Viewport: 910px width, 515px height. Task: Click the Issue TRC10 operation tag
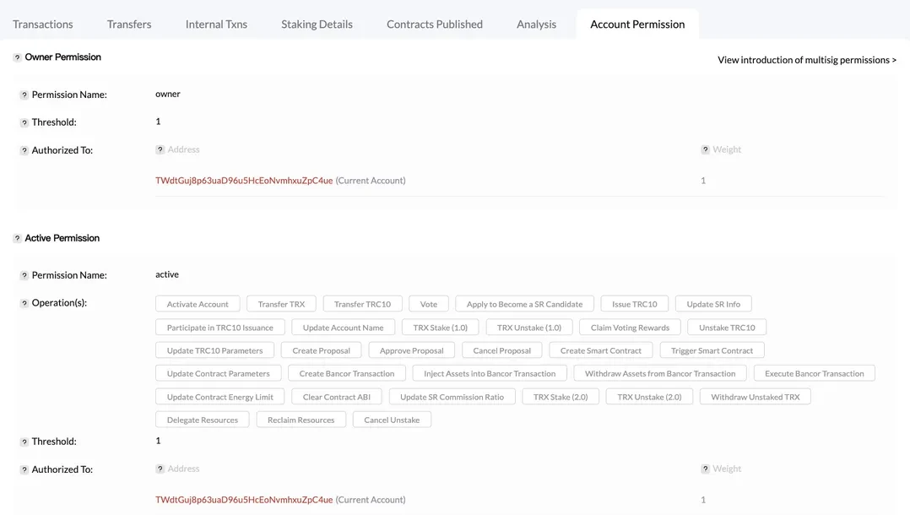coord(634,304)
